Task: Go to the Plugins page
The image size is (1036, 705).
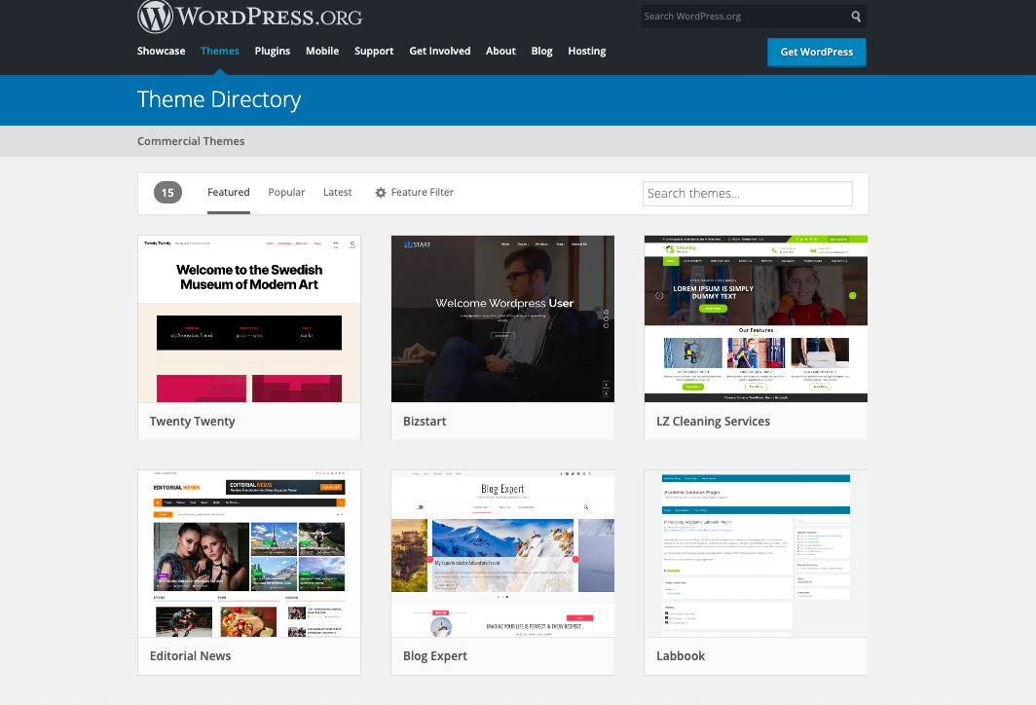Action: click(273, 51)
